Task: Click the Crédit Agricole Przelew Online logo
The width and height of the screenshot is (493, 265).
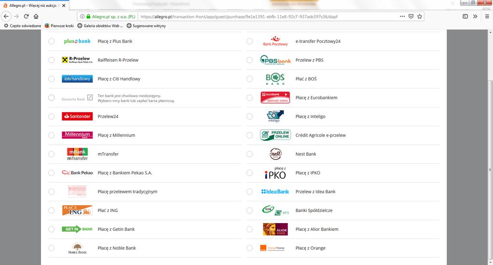Action: pyautogui.click(x=276, y=135)
